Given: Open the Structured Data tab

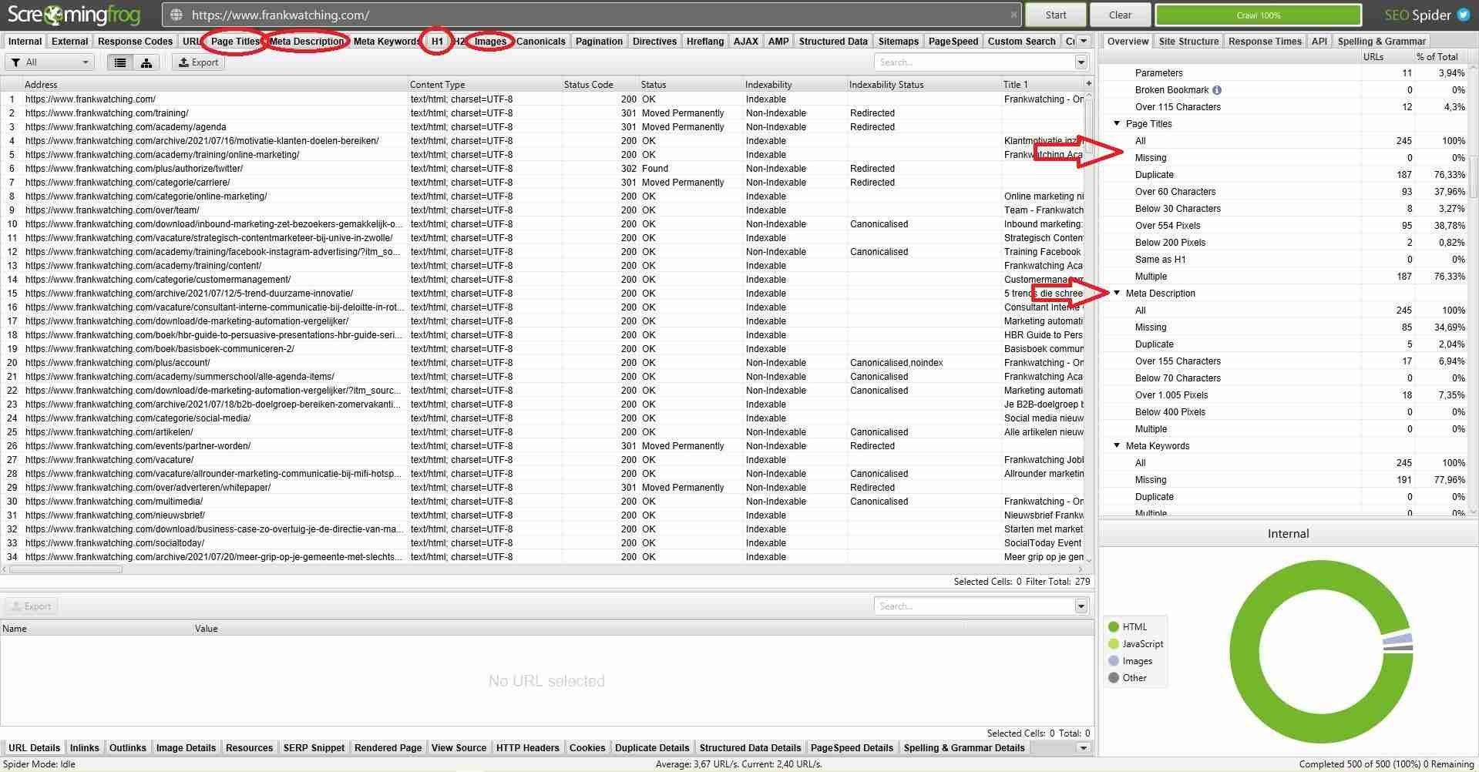Looking at the screenshot, I should tap(832, 42).
